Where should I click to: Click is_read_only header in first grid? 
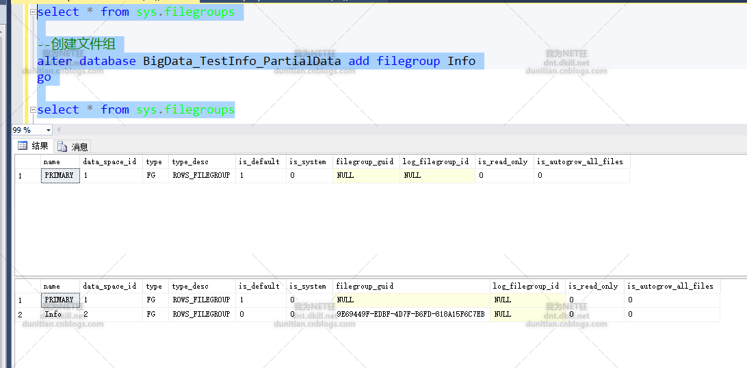pos(504,161)
